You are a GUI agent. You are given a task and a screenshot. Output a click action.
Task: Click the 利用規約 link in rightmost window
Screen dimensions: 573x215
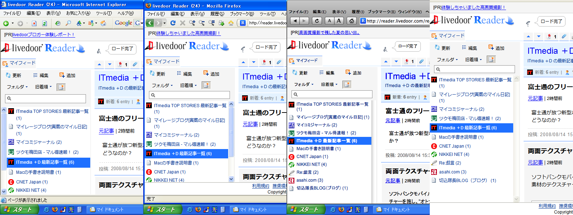pyautogui.click(x=547, y=206)
